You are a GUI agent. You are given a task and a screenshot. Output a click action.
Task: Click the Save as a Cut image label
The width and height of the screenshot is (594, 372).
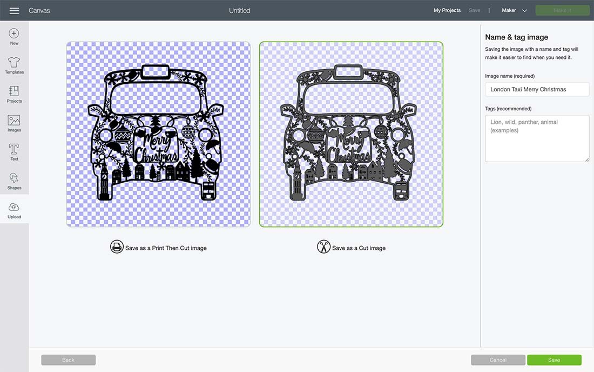(359, 248)
